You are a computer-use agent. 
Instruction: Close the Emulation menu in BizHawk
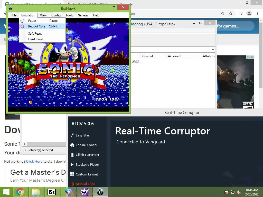[x=28, y=15]
